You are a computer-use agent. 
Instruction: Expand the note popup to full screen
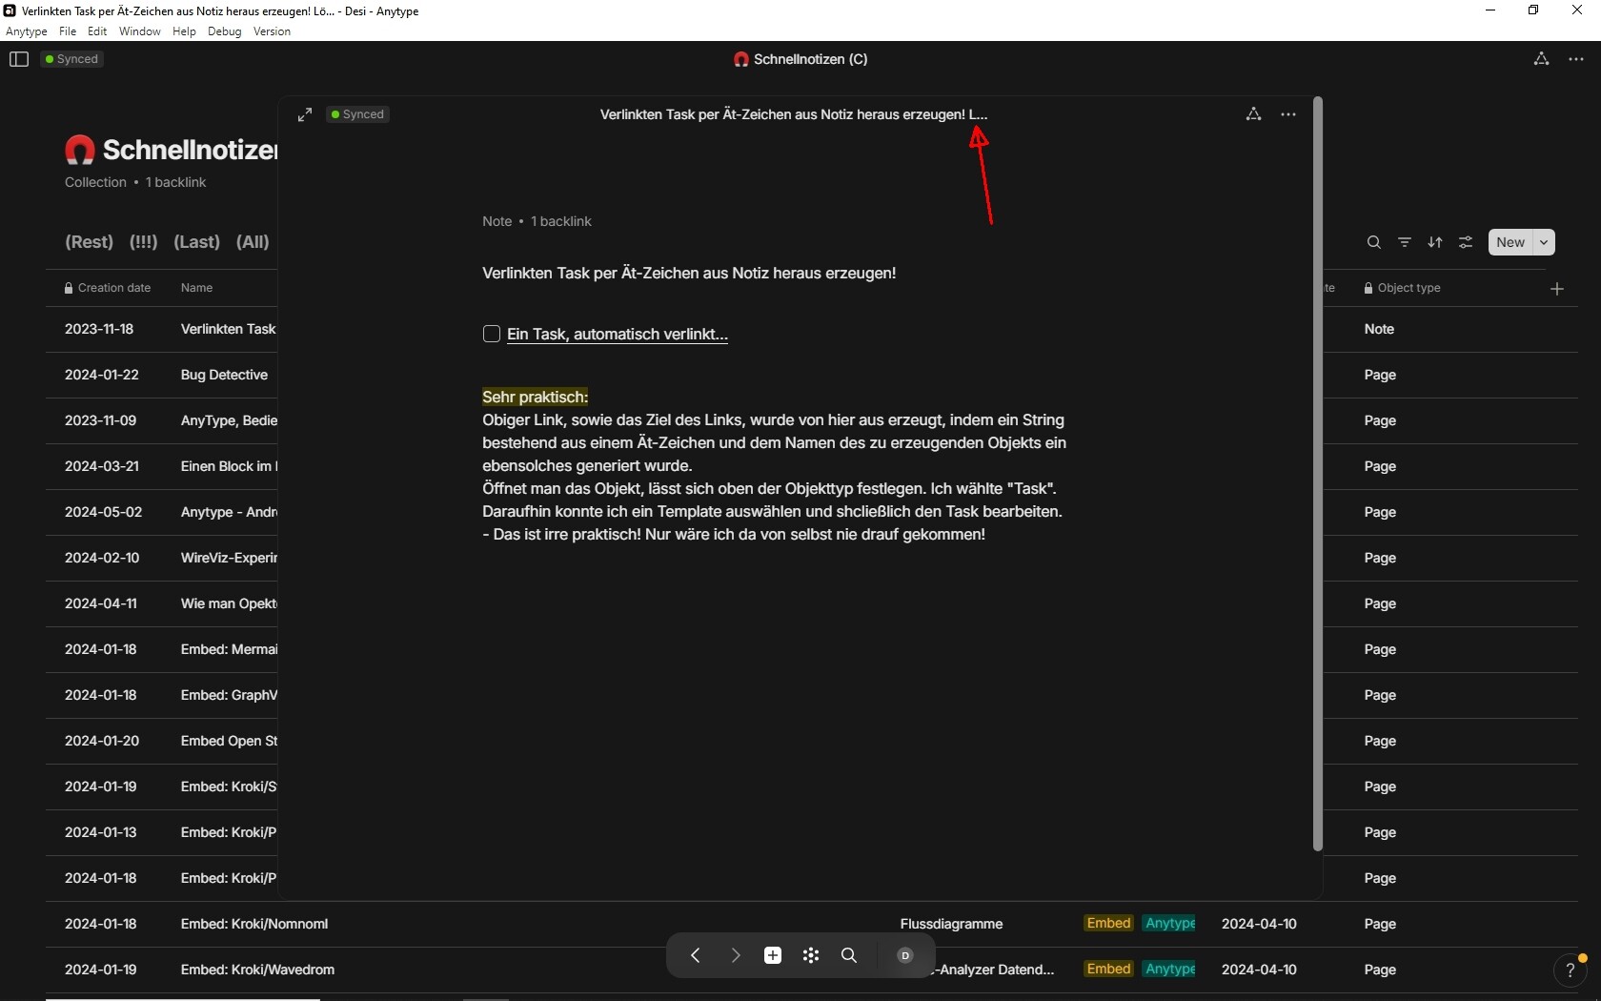point(305,114)
